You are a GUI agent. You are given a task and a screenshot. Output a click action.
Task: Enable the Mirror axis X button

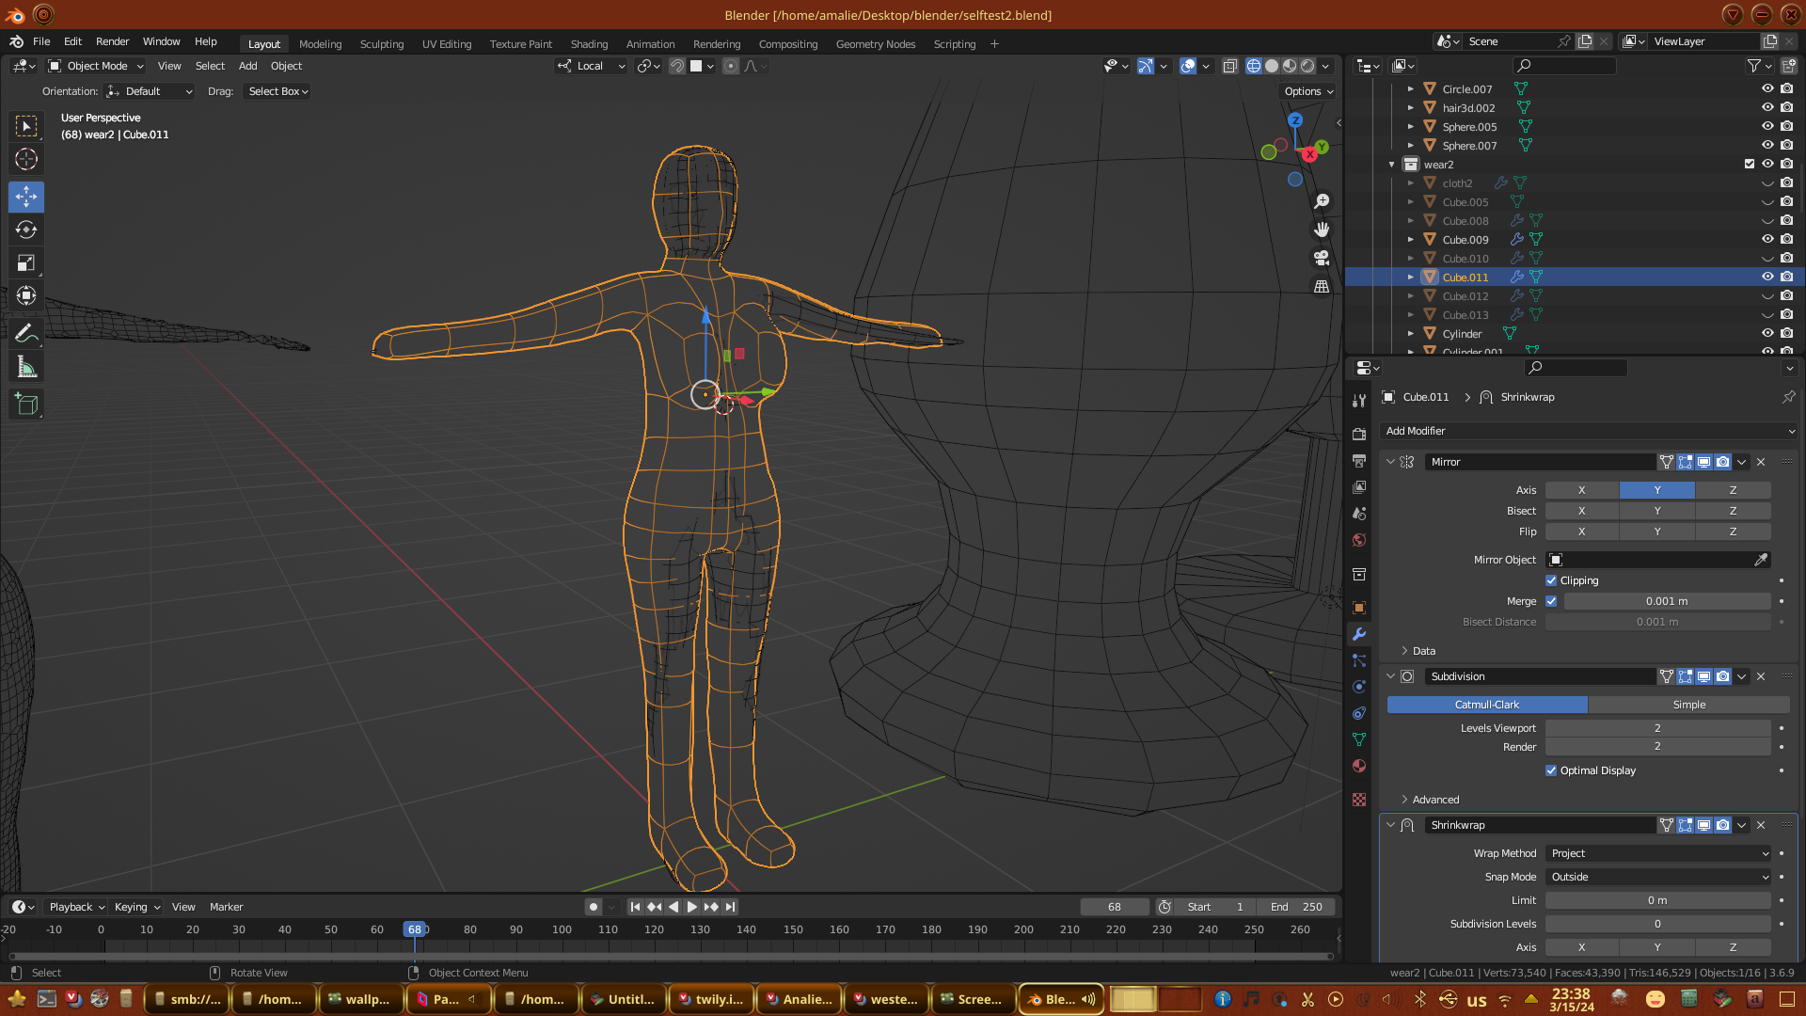(x=1581, y=490)
